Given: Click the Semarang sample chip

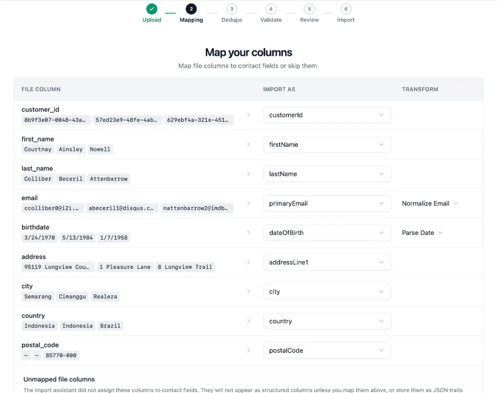Looking at the screenshot, I should (38, 296).
